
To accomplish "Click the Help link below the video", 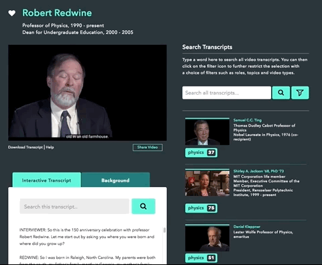I will click(x=50, y=147).
